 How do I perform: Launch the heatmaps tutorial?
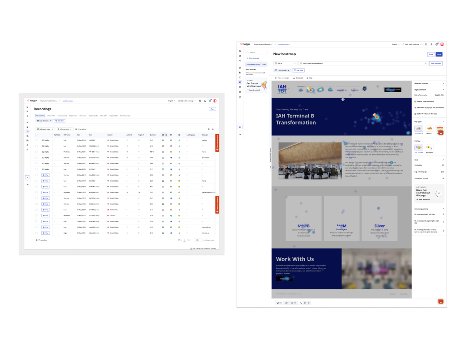click(x=253, y=90)
